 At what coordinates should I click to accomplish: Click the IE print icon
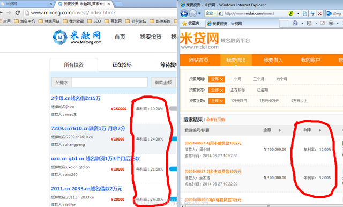331,23
